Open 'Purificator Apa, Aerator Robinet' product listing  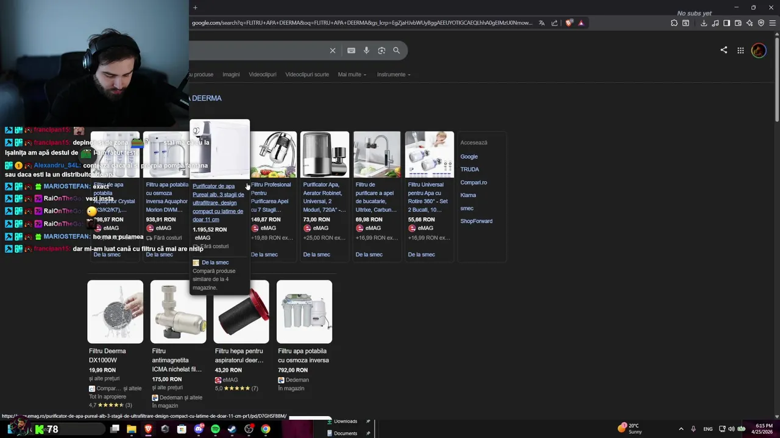(324, 197)
